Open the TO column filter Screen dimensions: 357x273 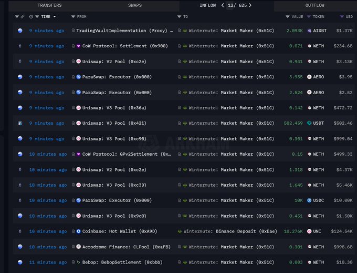point(179,17)
